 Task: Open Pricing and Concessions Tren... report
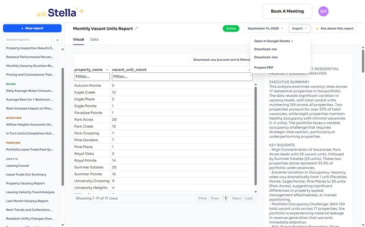coord(30,74)
